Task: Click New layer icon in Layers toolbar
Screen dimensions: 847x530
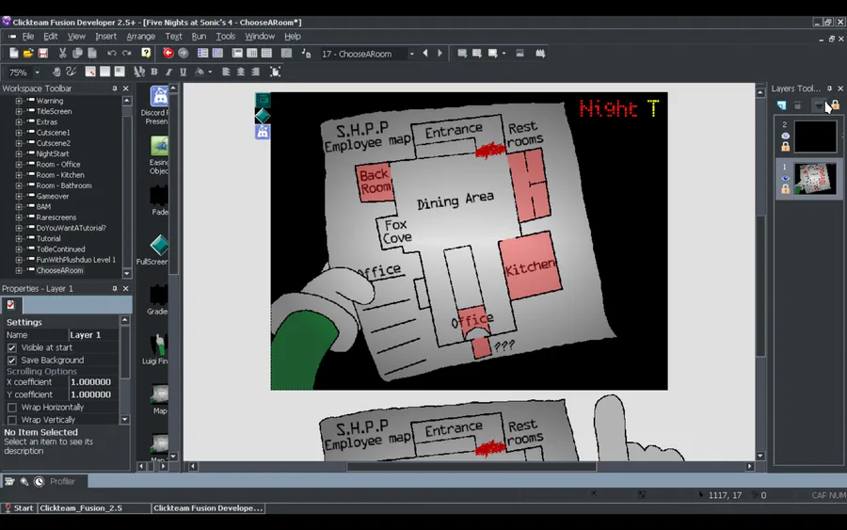Action: (782, 105)
